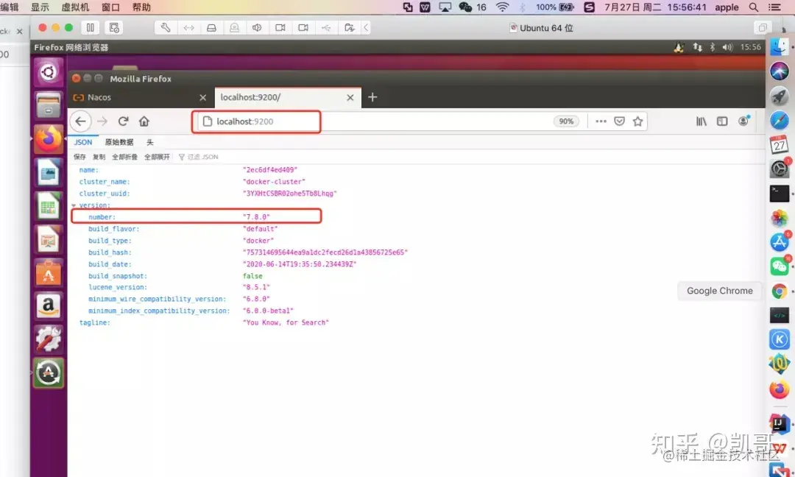
Task: Switch to the JSON viewer tab
Action: click(83, 143)
